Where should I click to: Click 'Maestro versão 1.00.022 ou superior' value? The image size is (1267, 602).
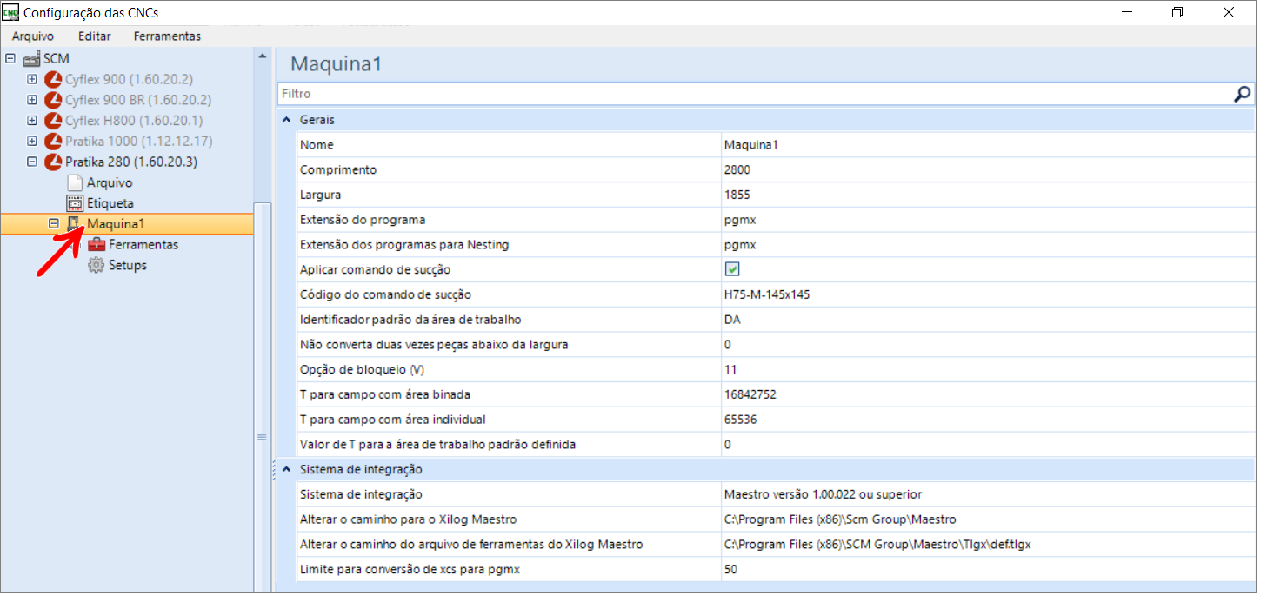tap(824, 494)
